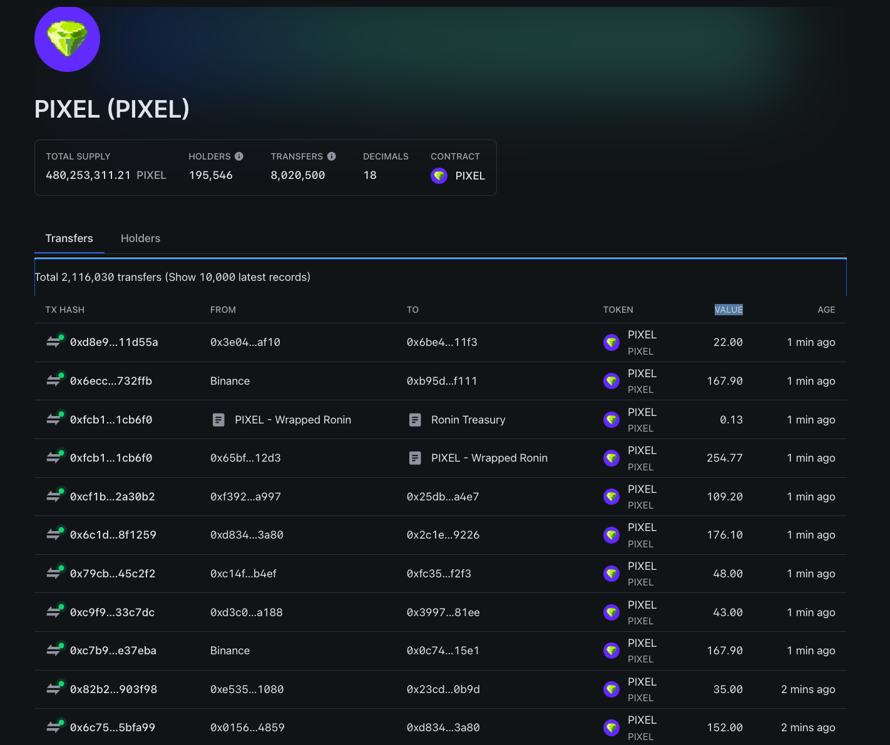
Task: Open recipient address 0x23cd...0b9d
Action: coord(443,689)
